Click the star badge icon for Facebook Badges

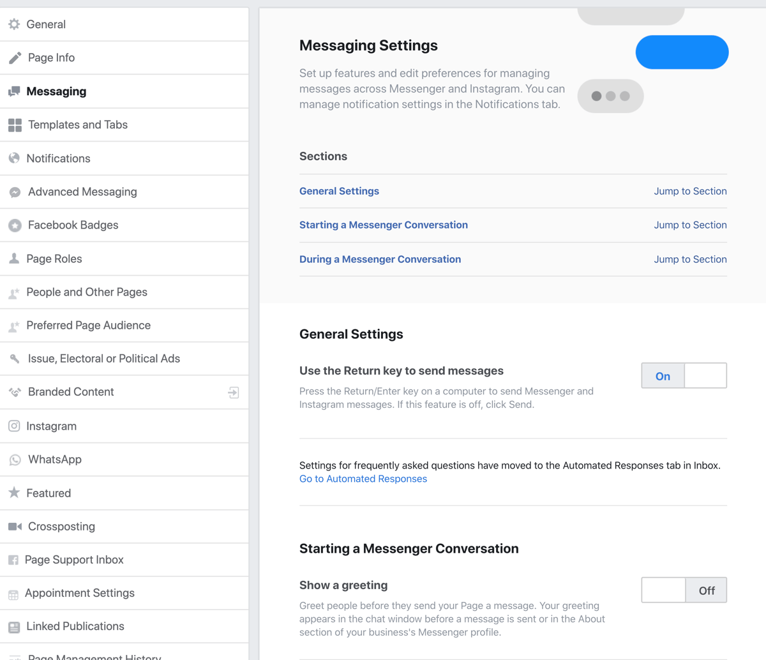(15, 225)
